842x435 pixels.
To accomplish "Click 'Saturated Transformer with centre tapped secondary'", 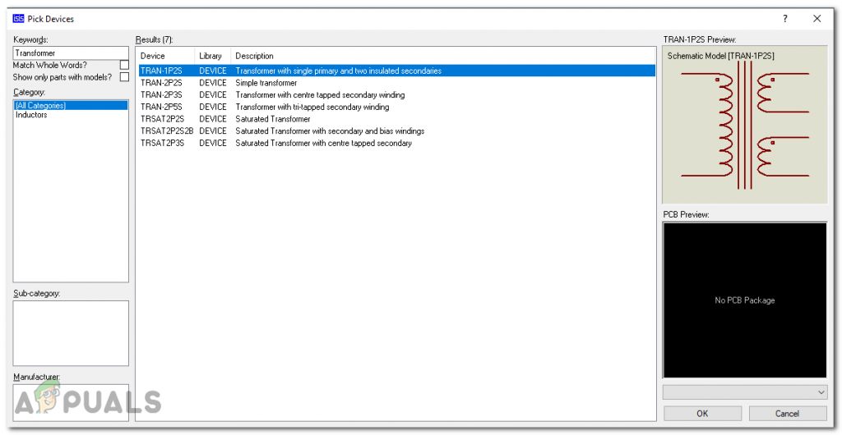I will (323, 143).
